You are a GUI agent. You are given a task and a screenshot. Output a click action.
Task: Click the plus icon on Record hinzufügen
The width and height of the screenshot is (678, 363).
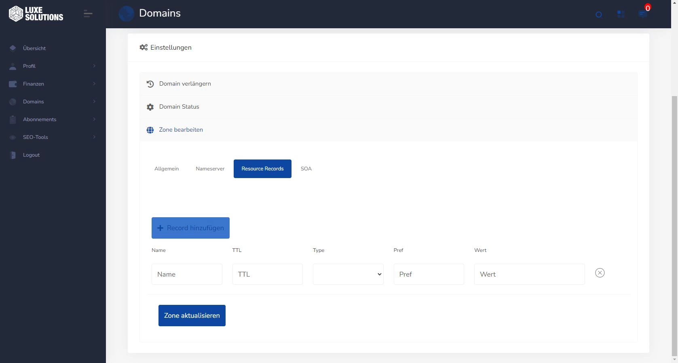[x=160, y=228]
